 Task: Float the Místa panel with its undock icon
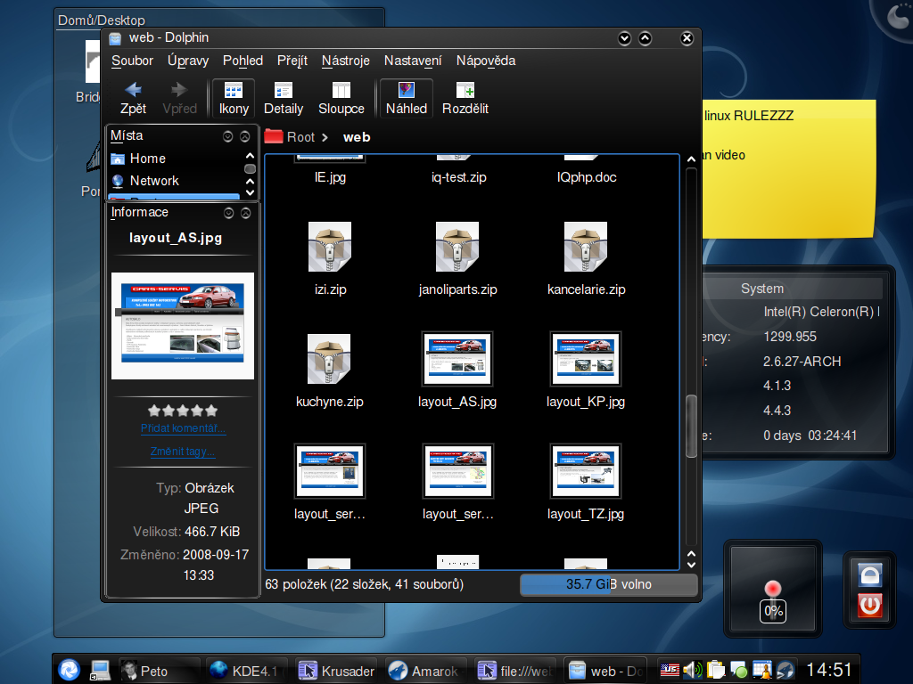click(x=227, y=136)
